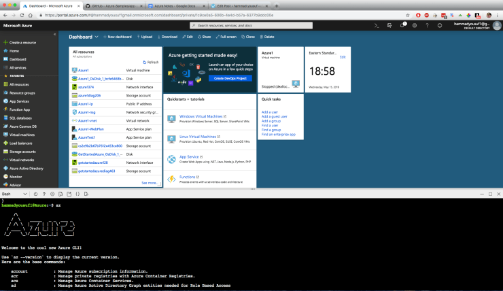Open Cloud Shell help question mark icon
The height and width of the screenshot is (291, 503).
pyautogui.click(x=44, y=194)
